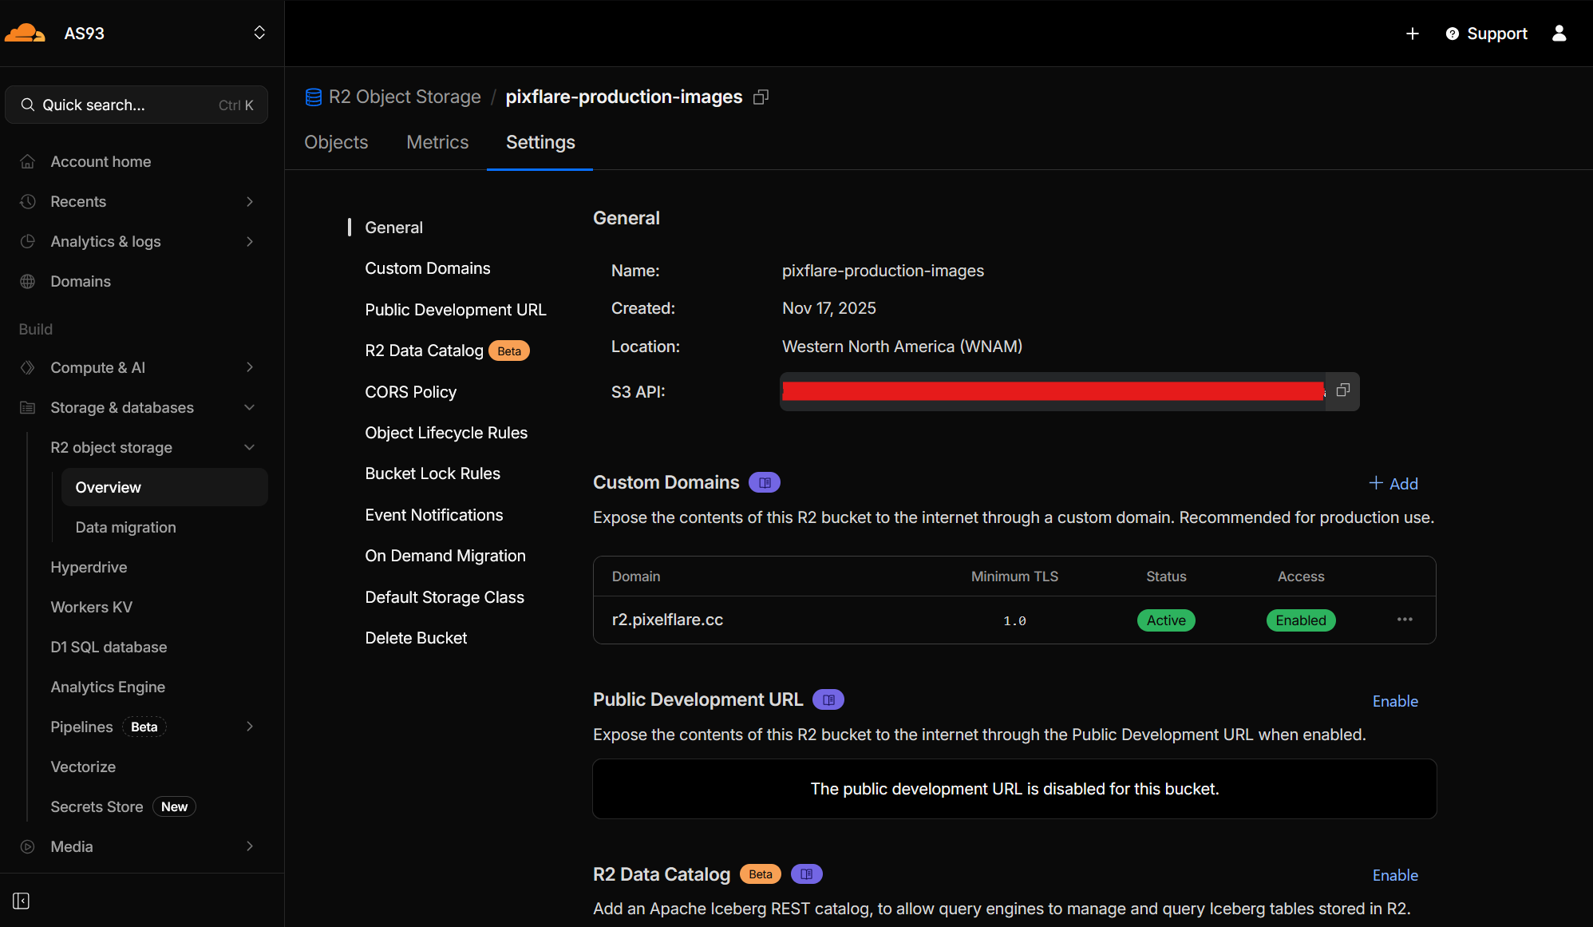1593x927 pixels.
Task: Add a custom domain
Action: point(1393,483)
